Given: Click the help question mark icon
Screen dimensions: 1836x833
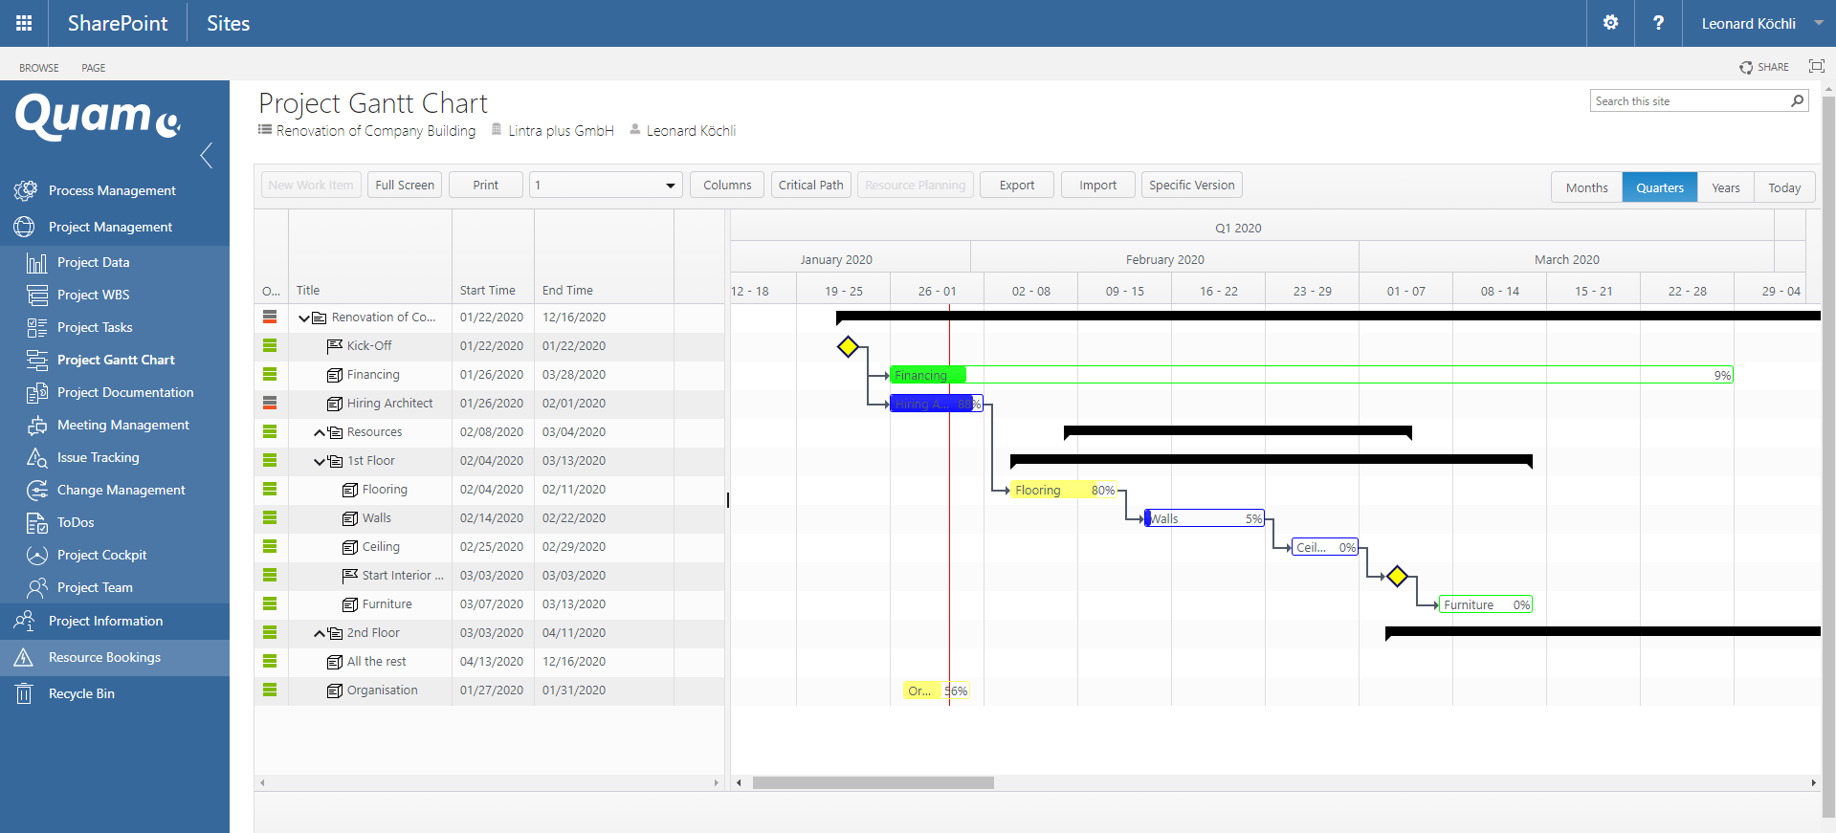Looking at the screenshot, I should click(x=1658, y=23).
